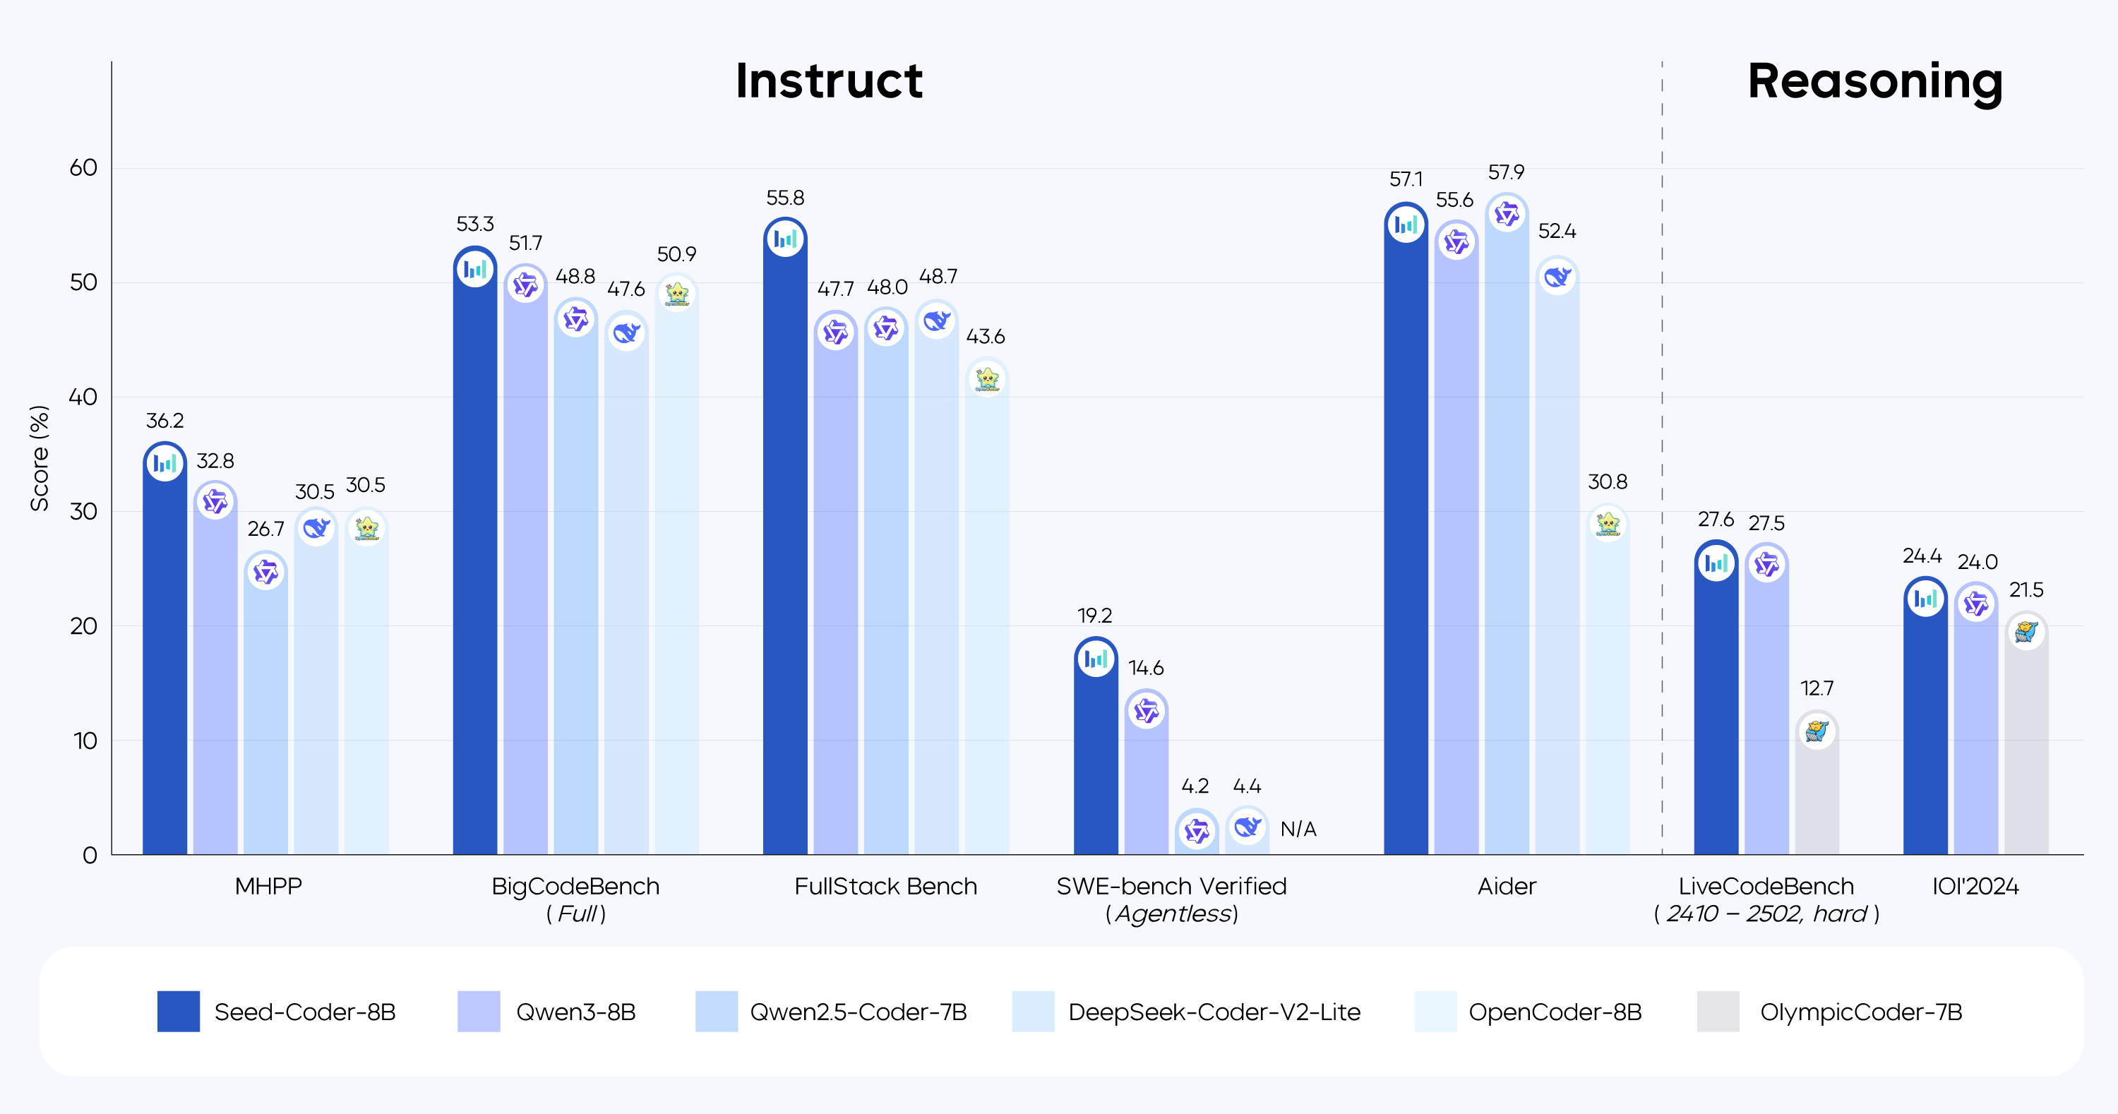Click the Seed-Coder-8B legend color swatch
The width and height of the screenshot is (2118, 1114).
click(179, 1011)
